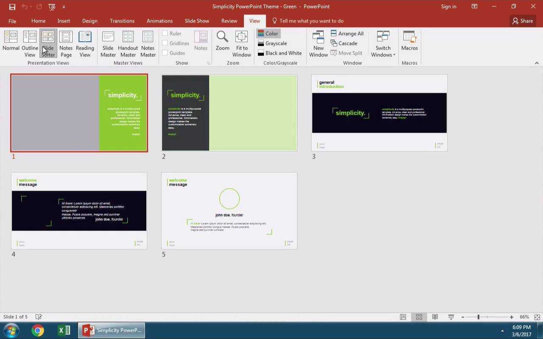The image size is (543, 339).
Task: Expand the Switch Windows dropdown
Action: [x=383, y=44]
